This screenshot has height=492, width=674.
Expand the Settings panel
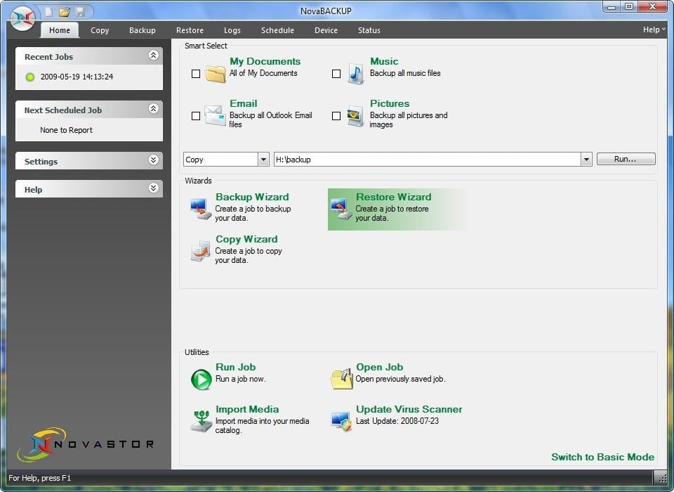pos(154,161)
